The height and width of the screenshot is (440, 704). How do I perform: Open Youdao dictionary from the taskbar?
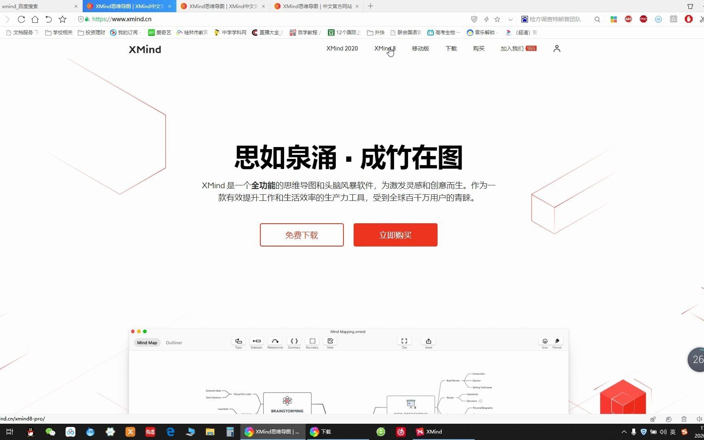click(150, 432)
